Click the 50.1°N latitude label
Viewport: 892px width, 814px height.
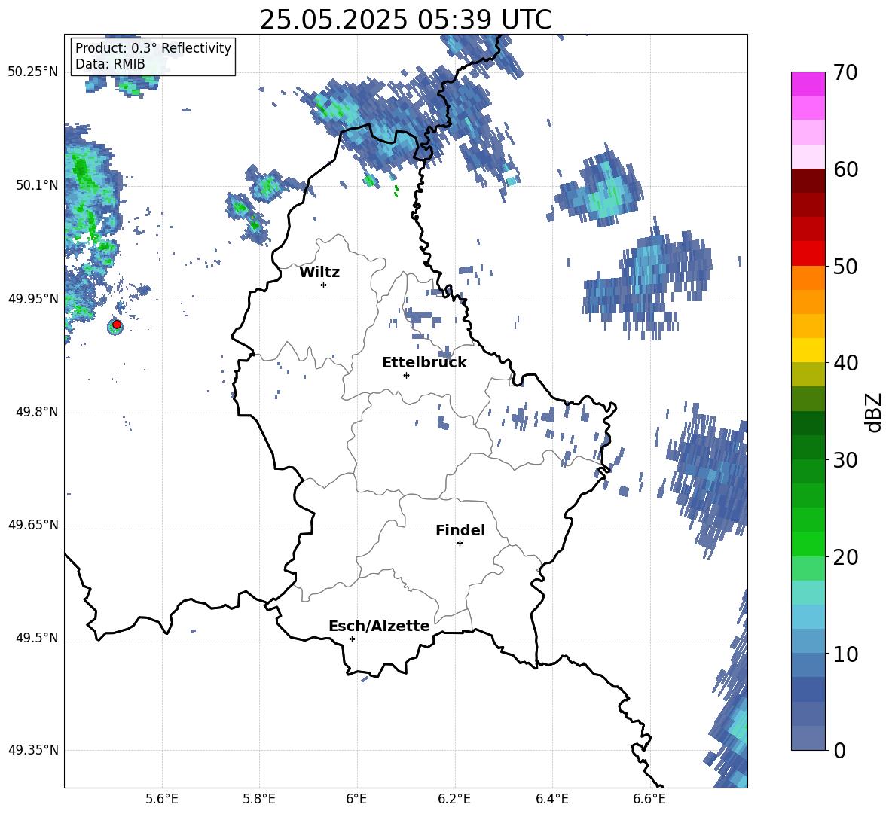pos(37,185)
